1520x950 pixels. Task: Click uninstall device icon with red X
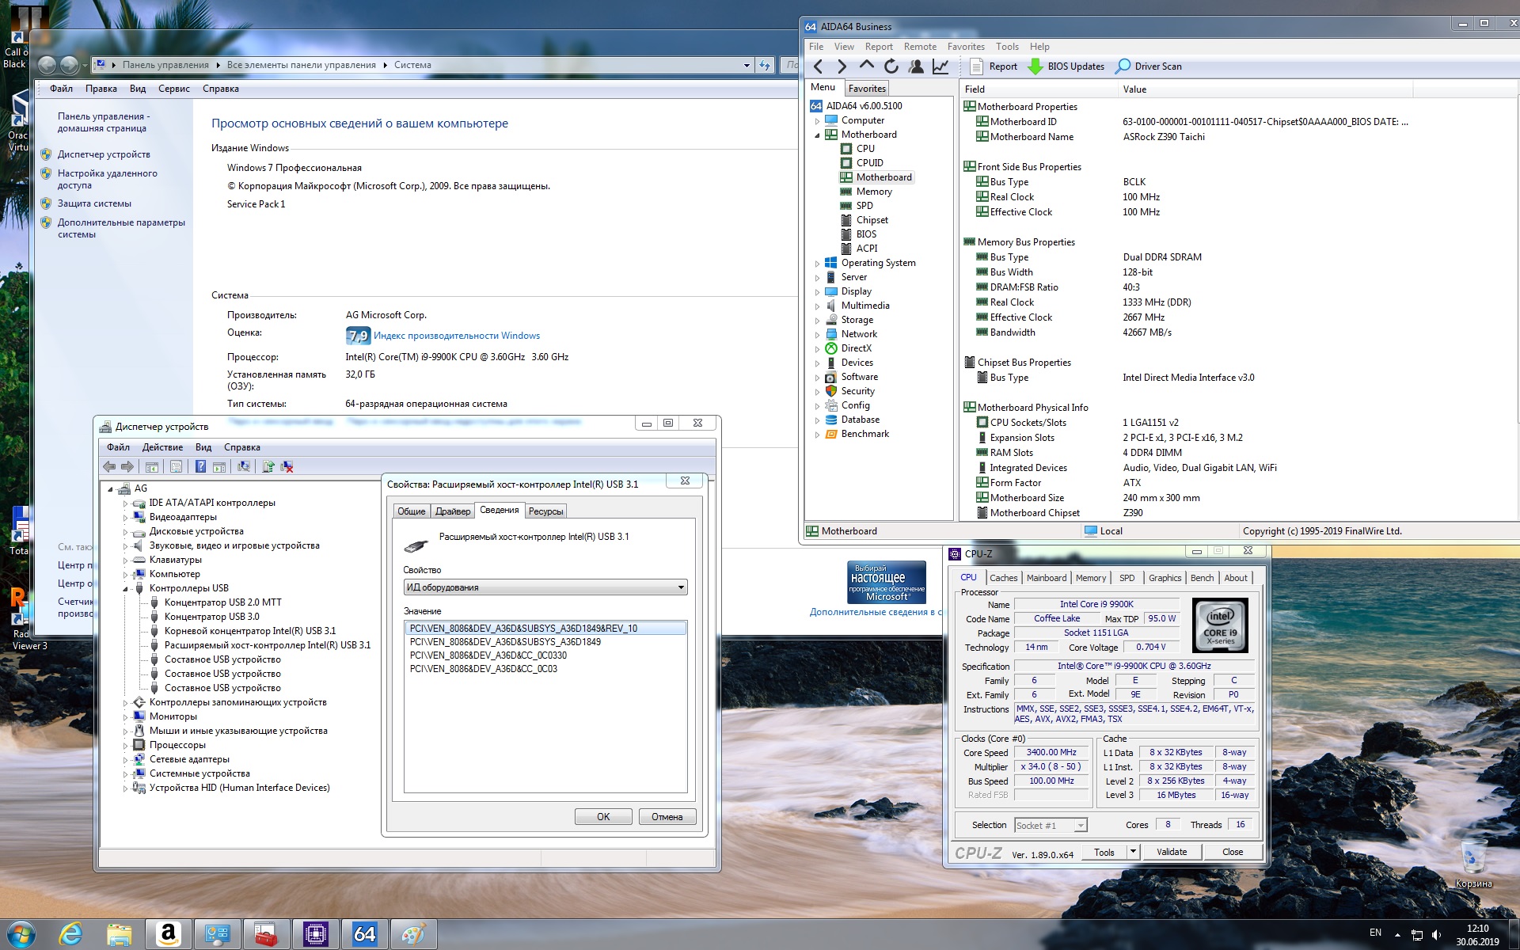tap(287, 467)
